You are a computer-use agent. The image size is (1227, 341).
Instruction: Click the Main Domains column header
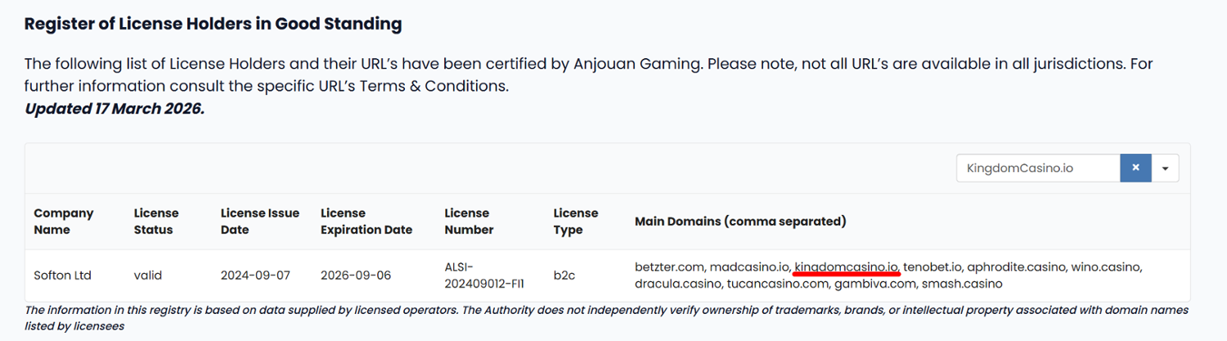[740, 222]
